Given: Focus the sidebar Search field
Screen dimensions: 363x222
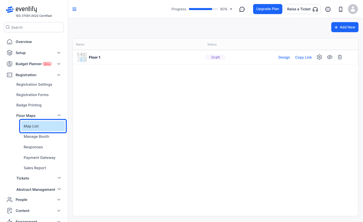Looking at the screenshot, I should (34, 27).
